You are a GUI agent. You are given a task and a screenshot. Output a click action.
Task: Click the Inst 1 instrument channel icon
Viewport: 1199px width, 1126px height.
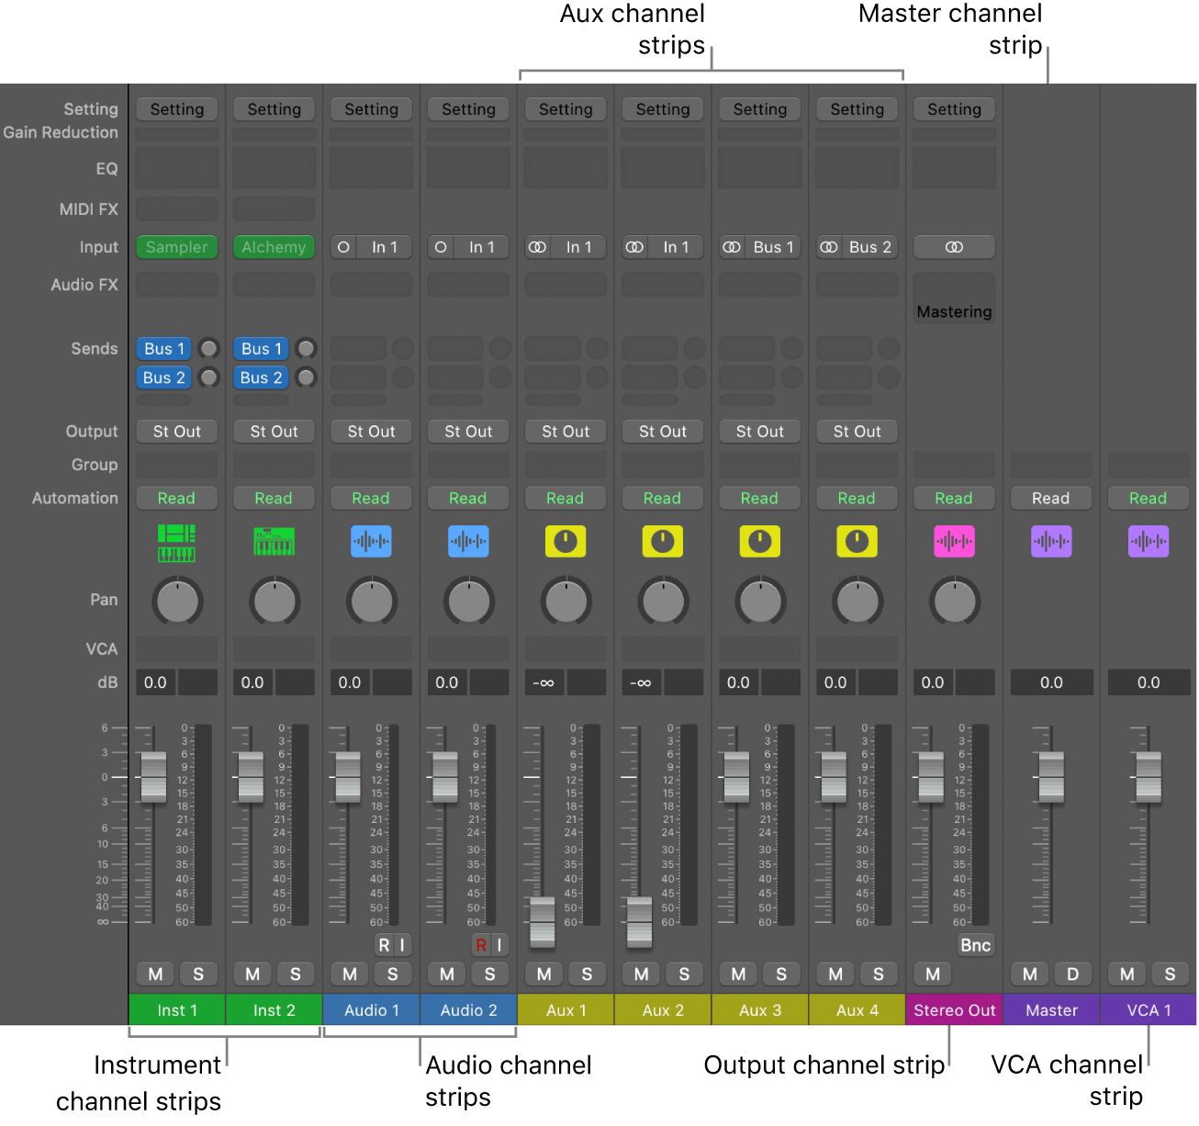[x=176, y=542]
